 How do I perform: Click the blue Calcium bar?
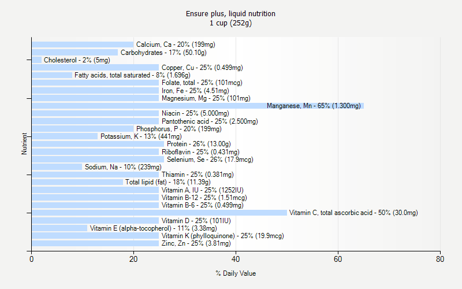[x=83, y=45]
